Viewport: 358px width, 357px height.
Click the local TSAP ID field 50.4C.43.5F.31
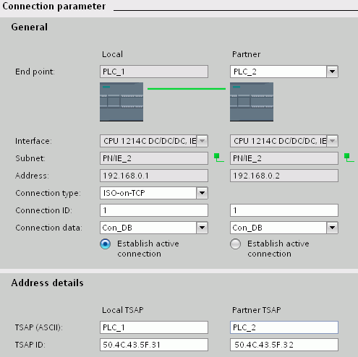(154, 345)
